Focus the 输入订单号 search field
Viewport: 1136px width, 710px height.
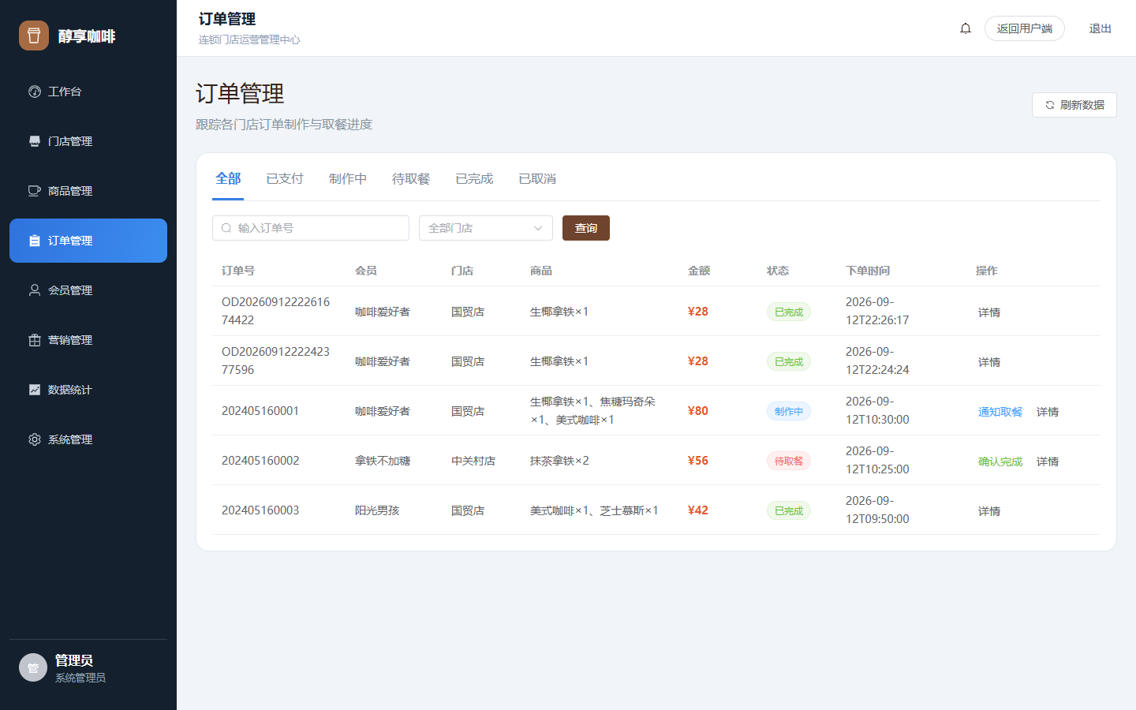coord(311,228)
